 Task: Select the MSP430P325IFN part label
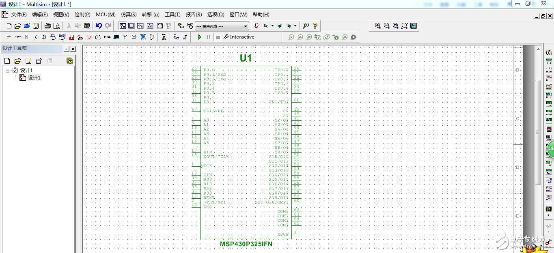[x=246, y=244]
